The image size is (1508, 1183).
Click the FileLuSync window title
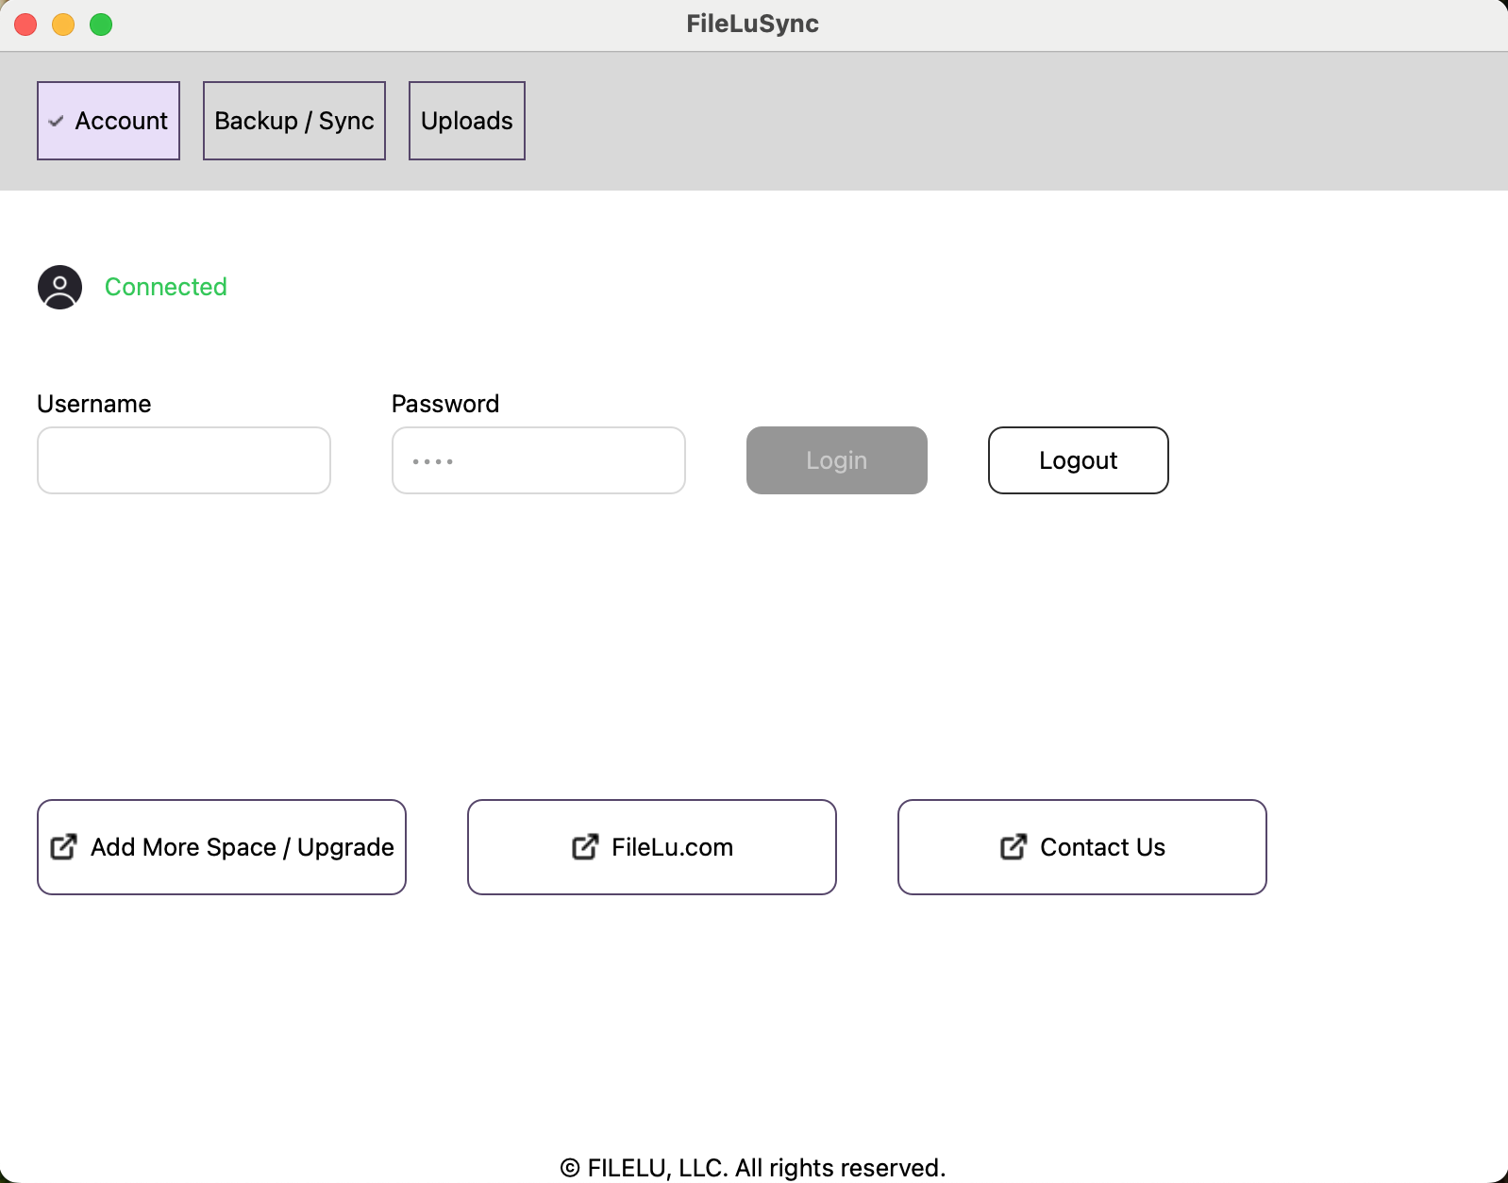pos(753,24)
